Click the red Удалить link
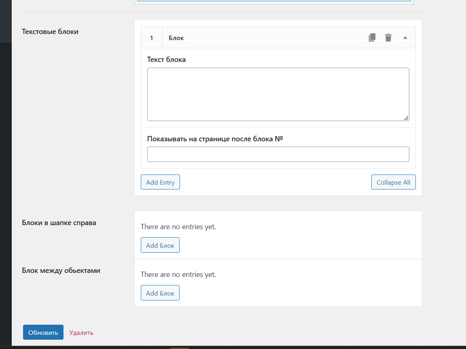Image resolution: width=466 pixels, height=349 pixels. [x=81, y=333]
